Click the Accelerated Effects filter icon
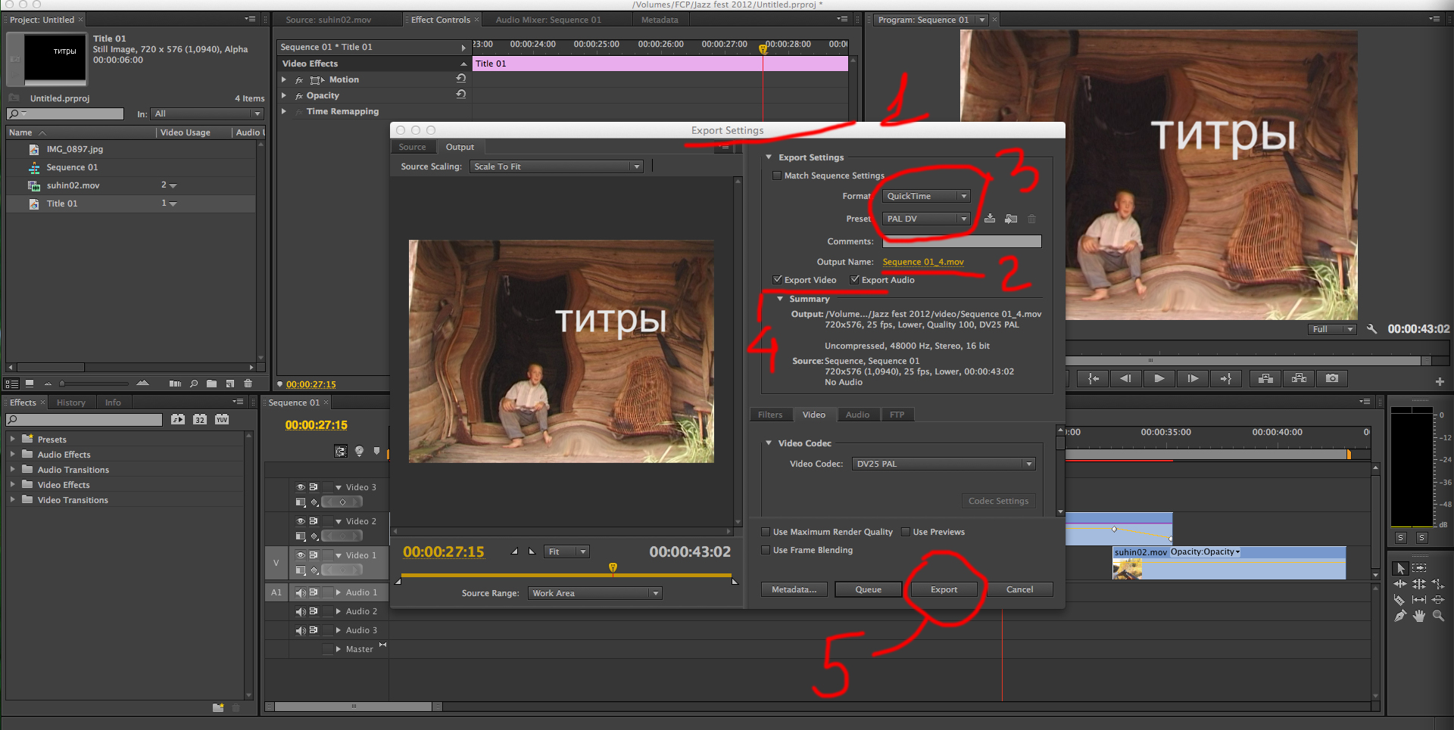 178,419
